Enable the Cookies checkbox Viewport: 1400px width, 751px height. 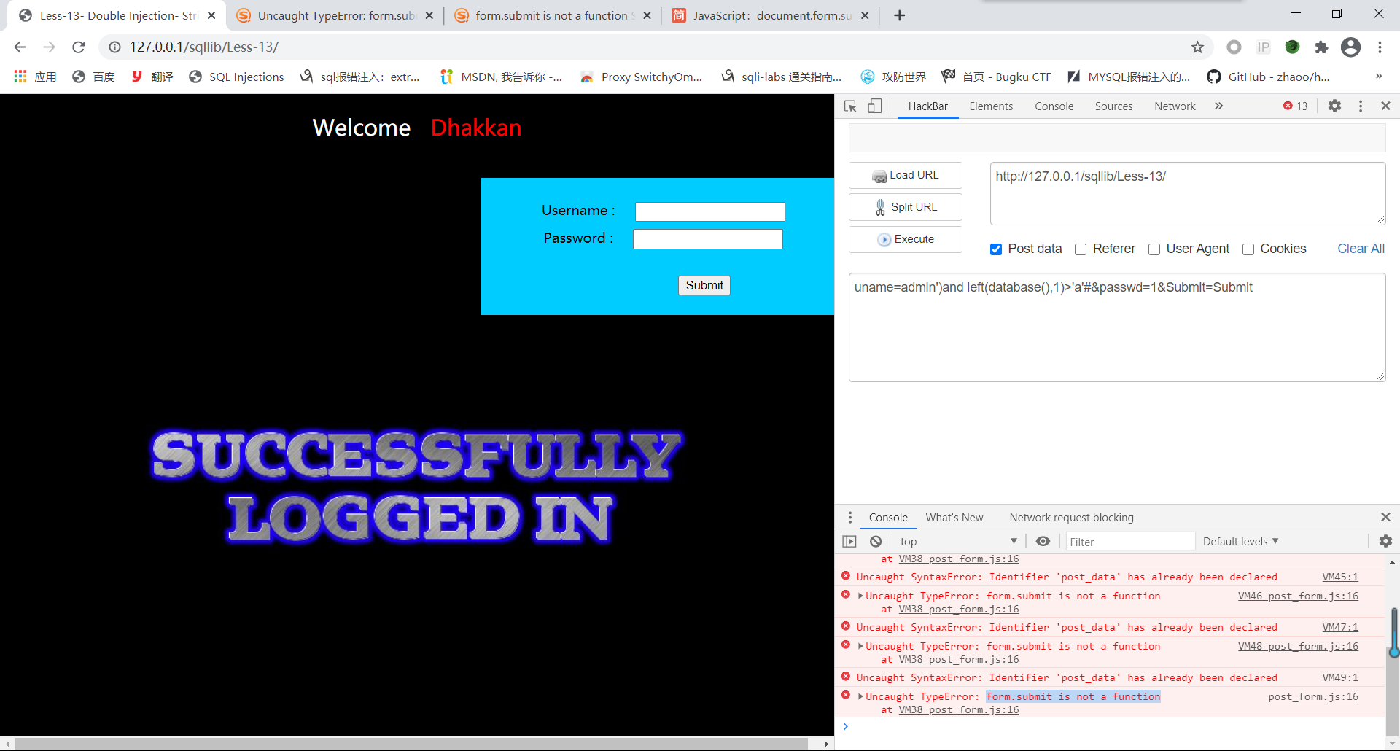point(1248,249)
